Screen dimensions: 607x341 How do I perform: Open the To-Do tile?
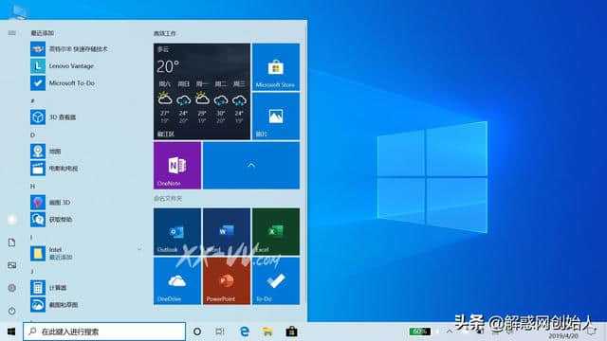276,281
